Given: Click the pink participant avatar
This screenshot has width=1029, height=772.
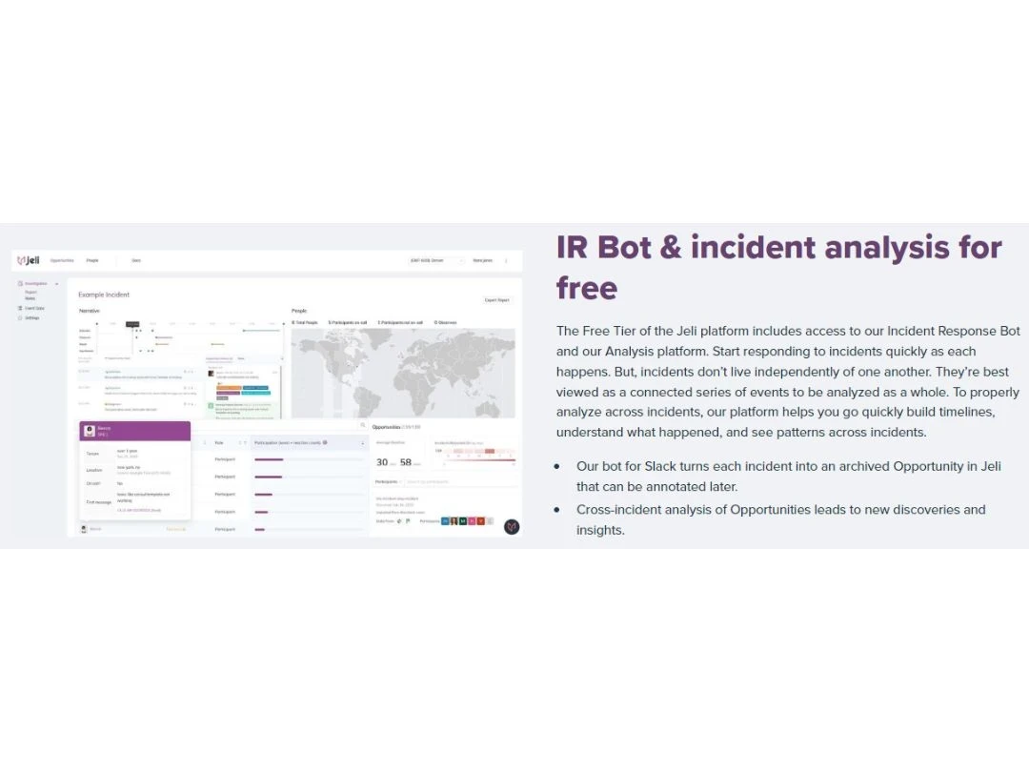Looking at the screenshot, I should [x=472, y=521].
